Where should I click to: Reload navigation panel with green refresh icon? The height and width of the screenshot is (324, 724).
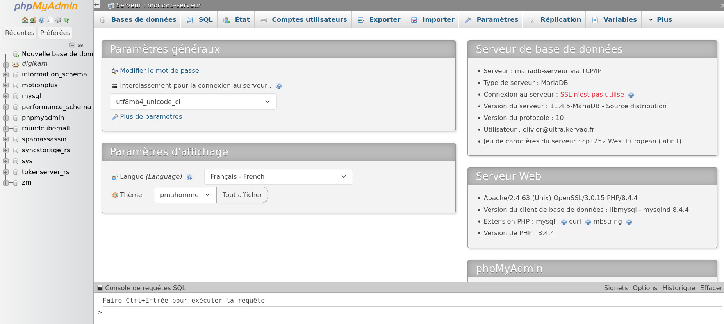66,20
